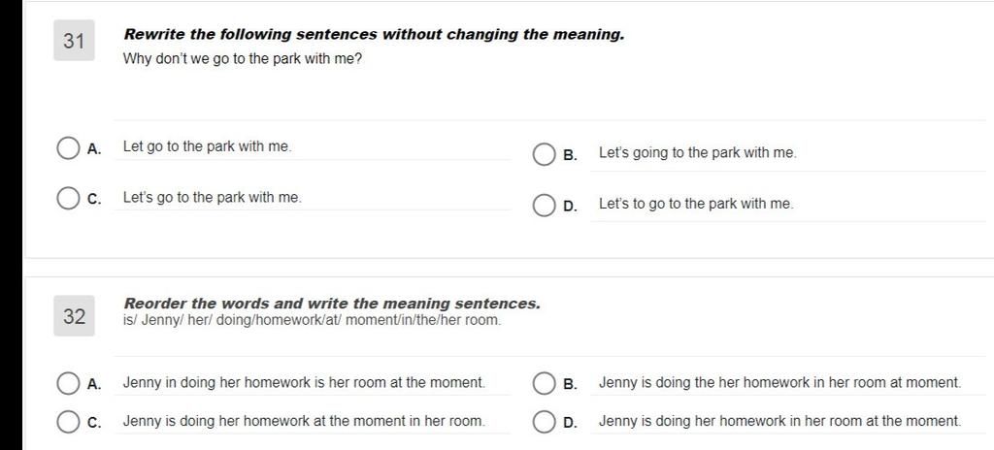
Task: Click answer text "Let's to go to the park"
Action: pos(696,205)
